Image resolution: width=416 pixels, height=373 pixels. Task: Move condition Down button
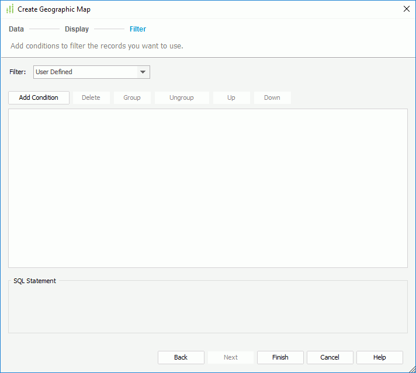[272, 97]
